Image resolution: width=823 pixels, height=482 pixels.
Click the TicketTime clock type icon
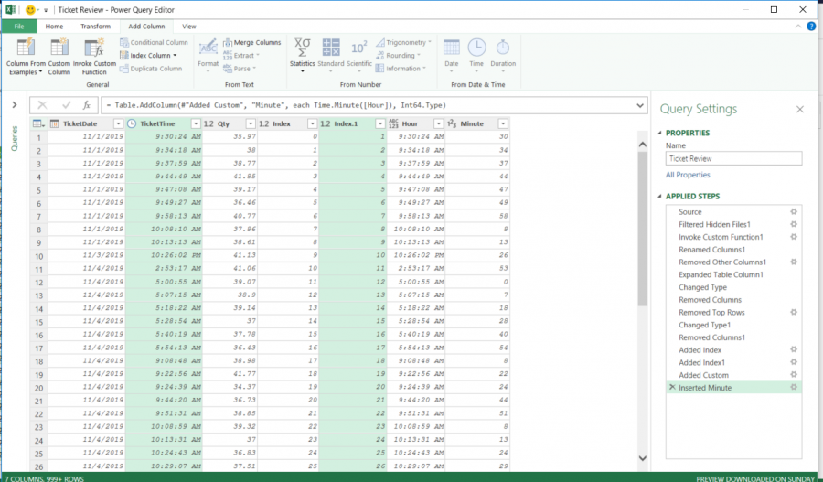pyautogui.click(x=132, y=123)
